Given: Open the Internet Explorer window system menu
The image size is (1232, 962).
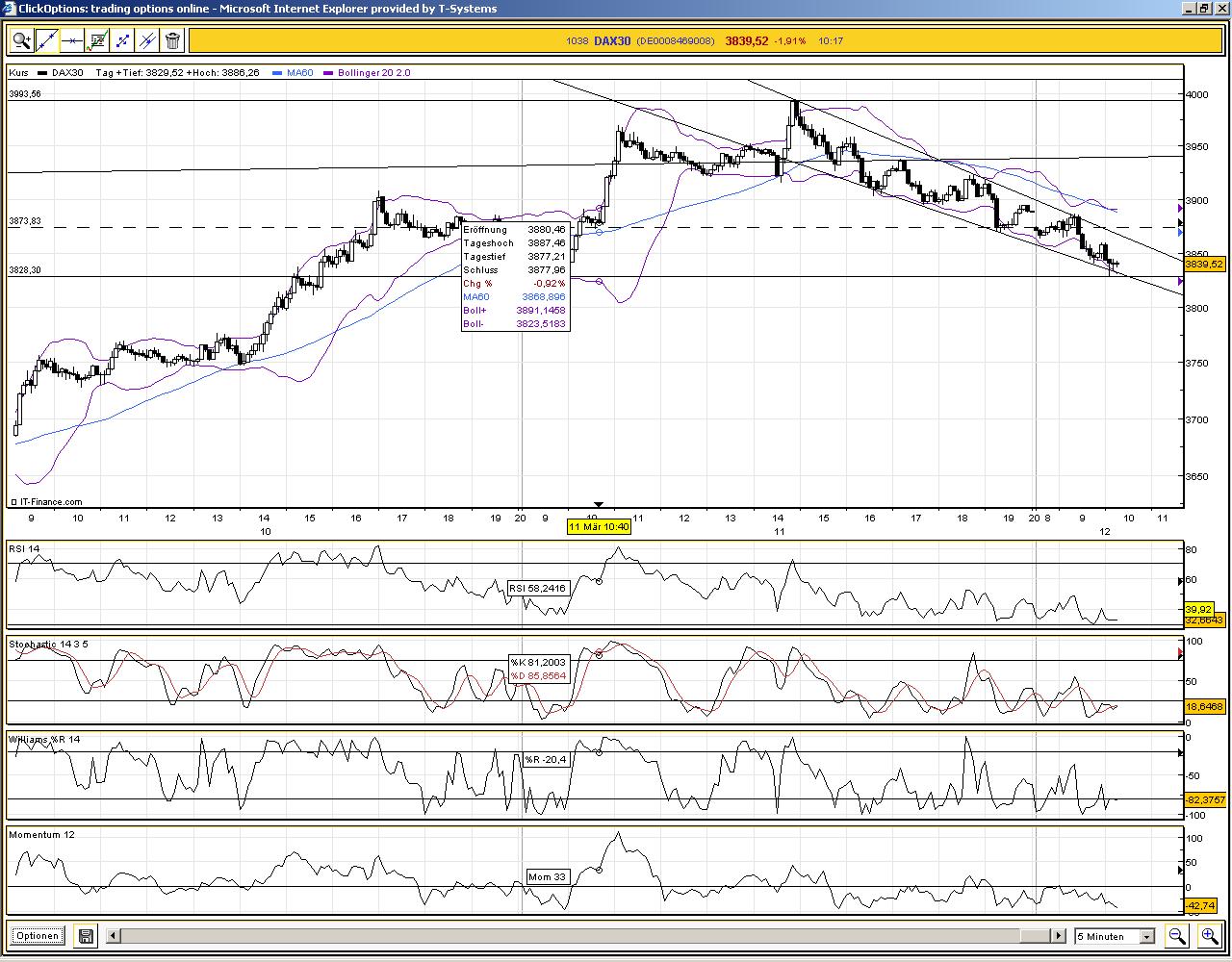Looking at the screenshot, I should [8, 9].
